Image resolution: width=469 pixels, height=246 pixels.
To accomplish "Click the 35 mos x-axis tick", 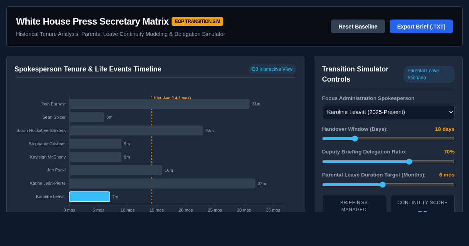I will coord(273,210).
